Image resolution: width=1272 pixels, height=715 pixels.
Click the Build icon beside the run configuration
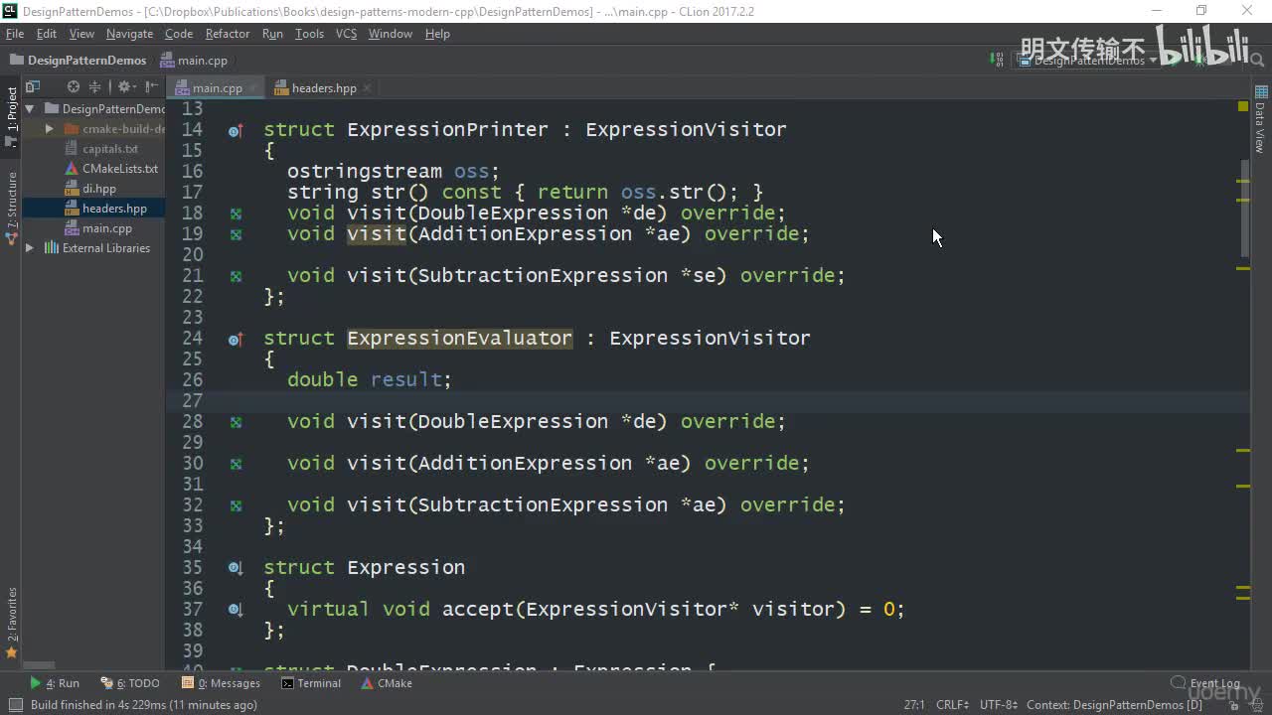click(998, 60)
